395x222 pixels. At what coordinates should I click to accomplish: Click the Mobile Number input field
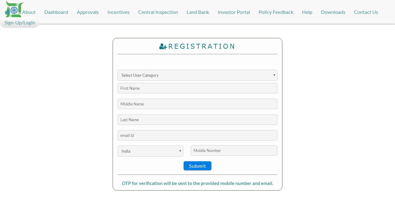click(x=234, y=150)
